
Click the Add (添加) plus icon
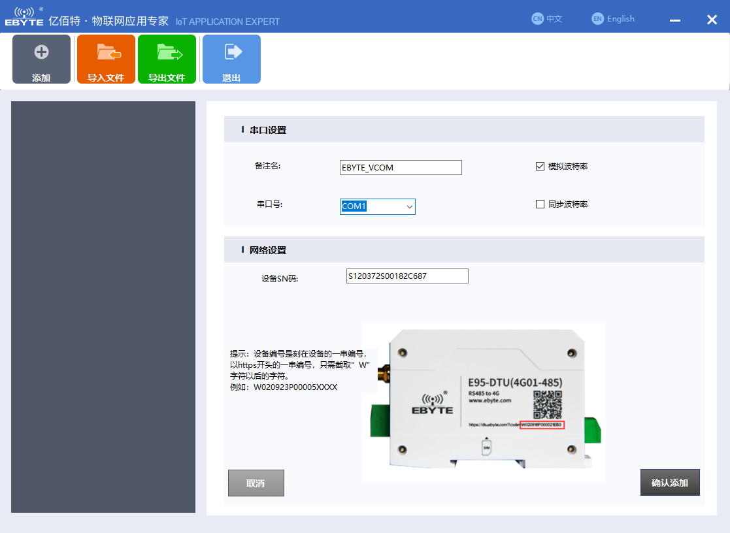pyautogui.click(x=41, y=52)
